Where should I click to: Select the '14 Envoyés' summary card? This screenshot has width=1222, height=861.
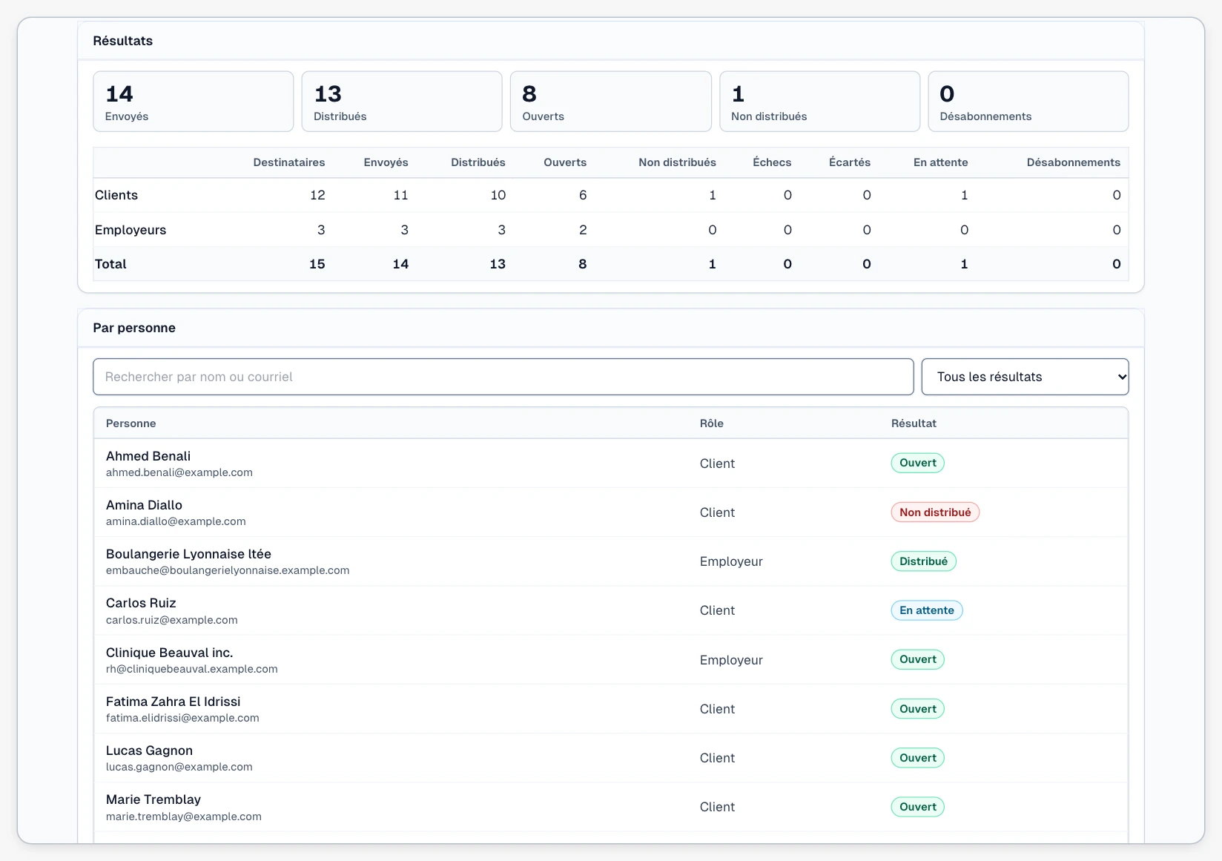point(194,102)
